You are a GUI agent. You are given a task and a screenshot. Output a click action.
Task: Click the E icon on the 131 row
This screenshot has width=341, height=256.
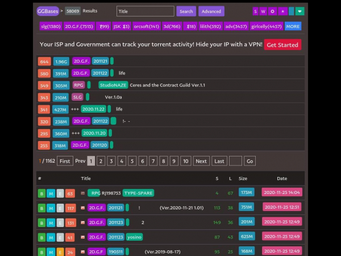tap(60, 222)
